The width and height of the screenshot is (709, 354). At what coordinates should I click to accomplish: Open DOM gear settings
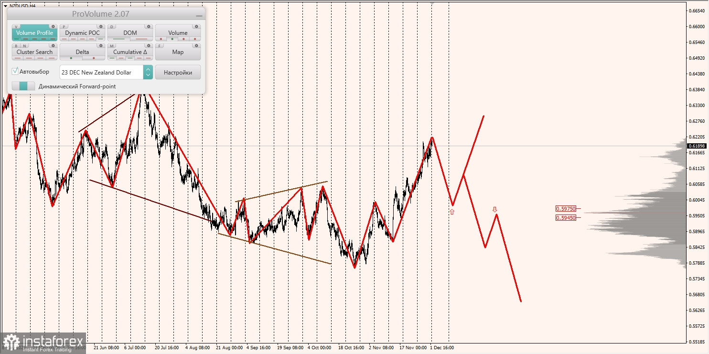click(149, 27)
